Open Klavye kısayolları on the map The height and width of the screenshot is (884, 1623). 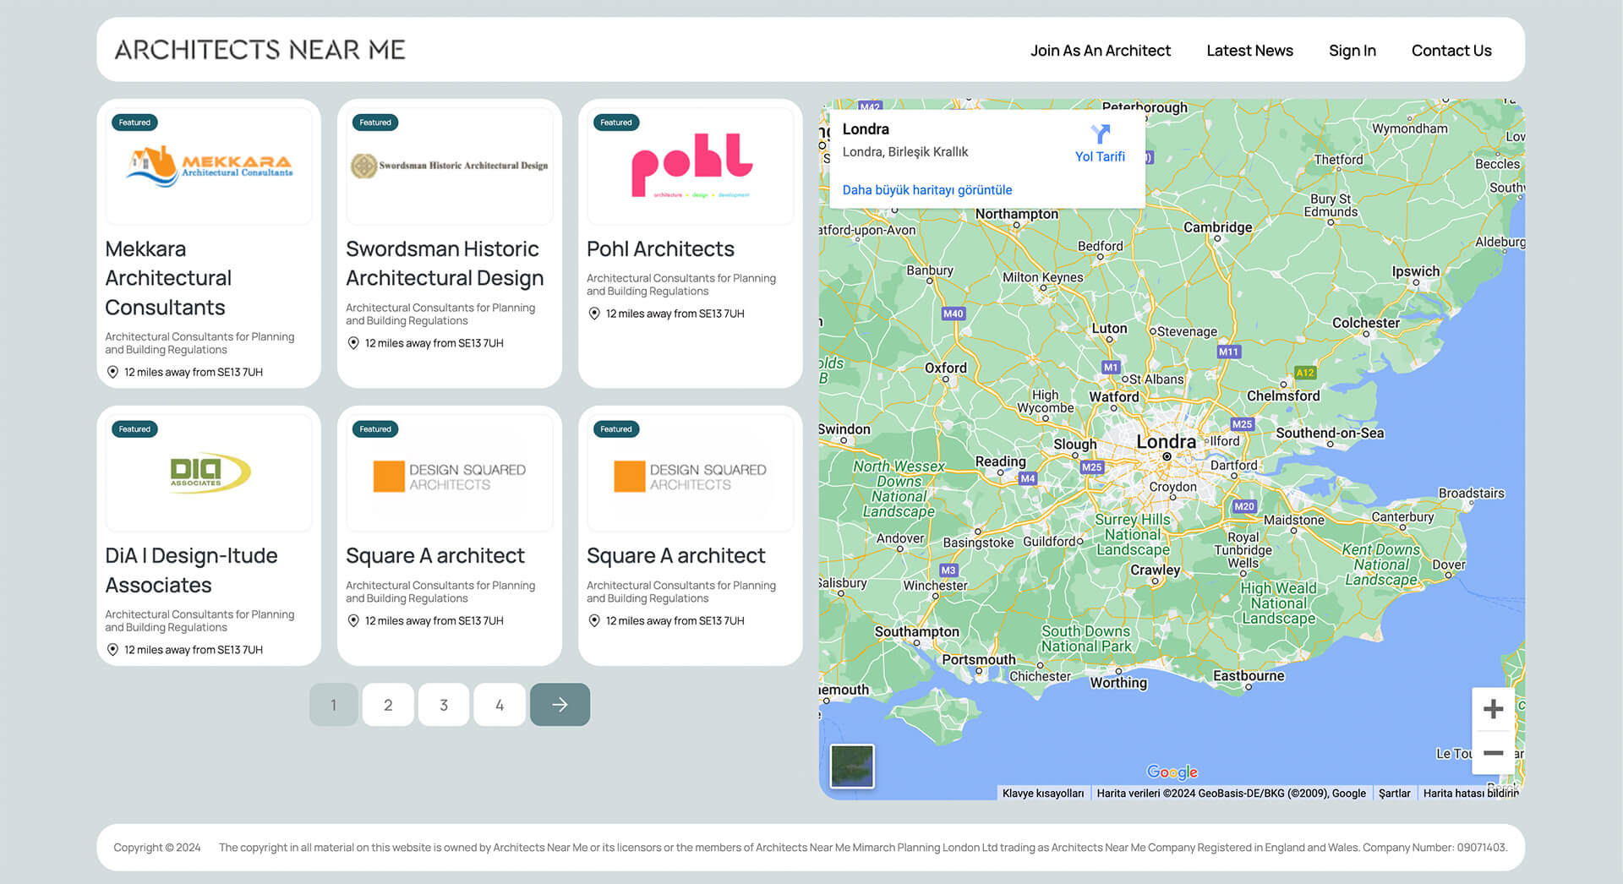click(1043, 794)
